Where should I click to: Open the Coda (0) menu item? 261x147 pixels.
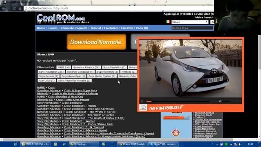click(142, 28)
